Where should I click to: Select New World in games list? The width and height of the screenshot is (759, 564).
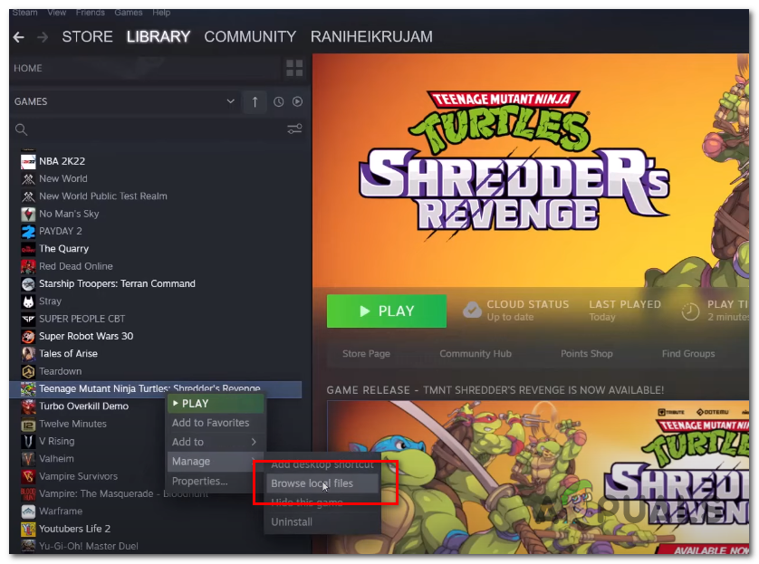(x=62, y=179)
